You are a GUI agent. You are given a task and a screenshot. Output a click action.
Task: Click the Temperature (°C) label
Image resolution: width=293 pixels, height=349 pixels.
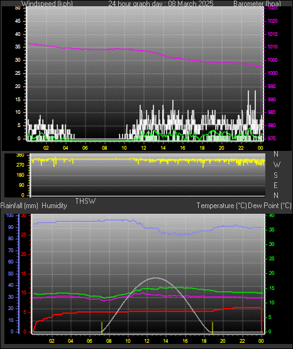[x=221, y=206]
